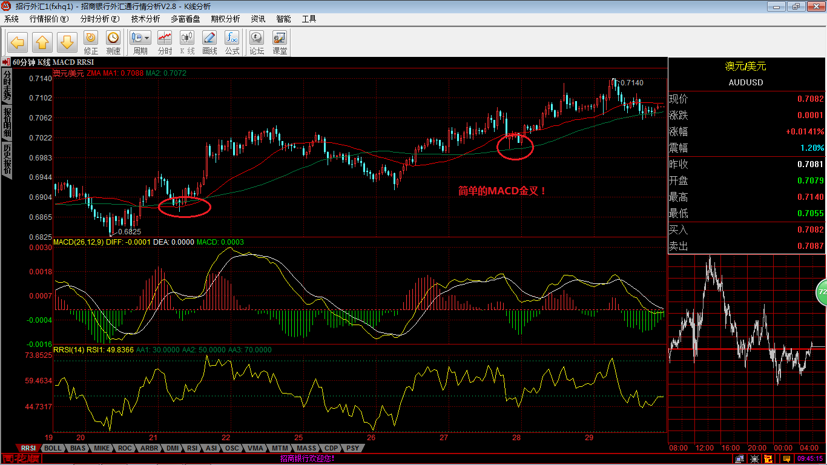The width and height of the screenshot is (827, 465).
Task: Open the 课堂 classroom icon
Action: coord(280,44)
